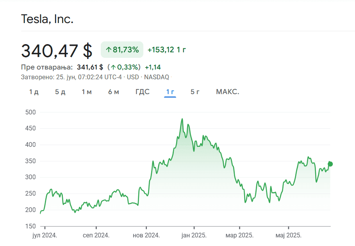Click the Пре отварања label

click(47, 67)
